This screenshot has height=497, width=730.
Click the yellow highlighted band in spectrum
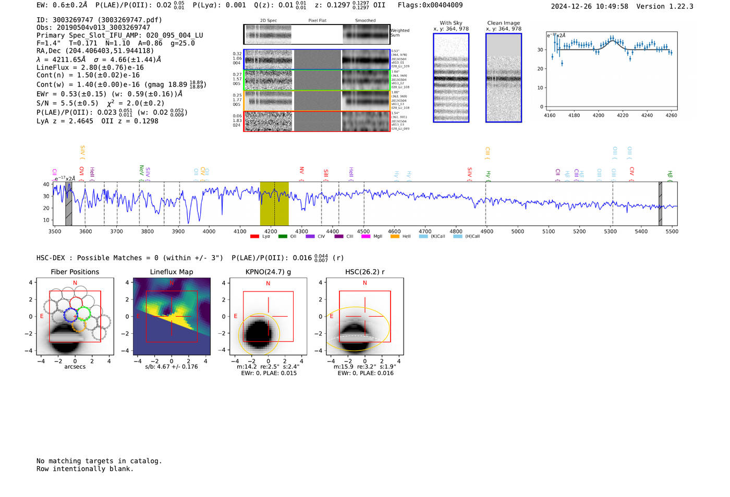[x=274, y=203]
